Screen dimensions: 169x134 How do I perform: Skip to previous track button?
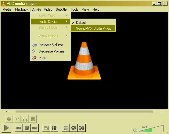(x=19, y=128)
